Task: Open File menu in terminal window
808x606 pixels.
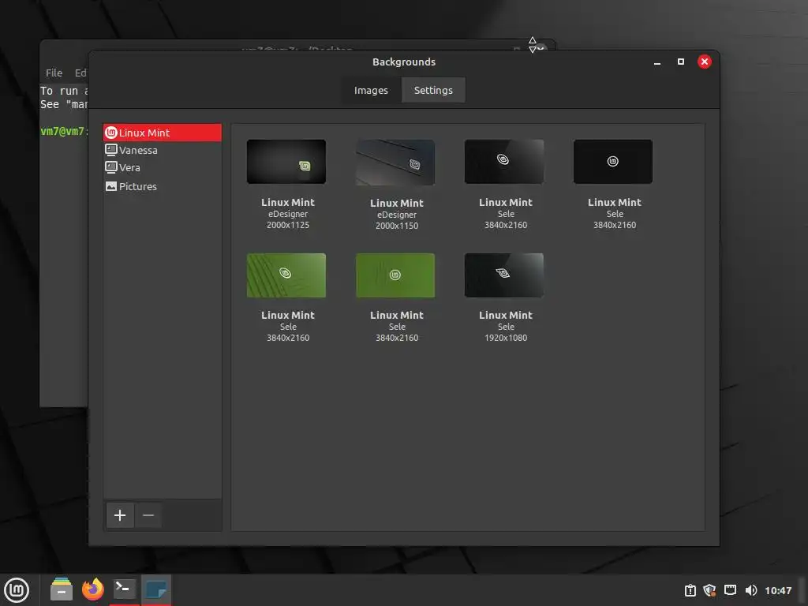Action: [x=54, y=73]
